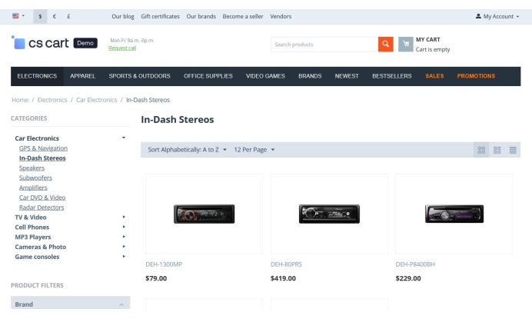
Task: Click Request call link
Action: (x=122, y=48)
